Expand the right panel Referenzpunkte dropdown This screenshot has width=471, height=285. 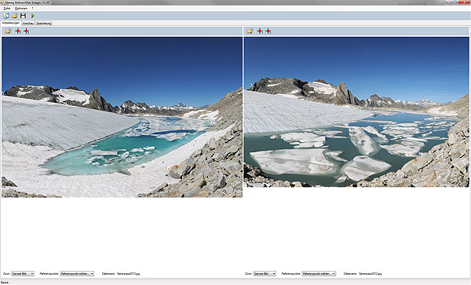coord(319,273)
